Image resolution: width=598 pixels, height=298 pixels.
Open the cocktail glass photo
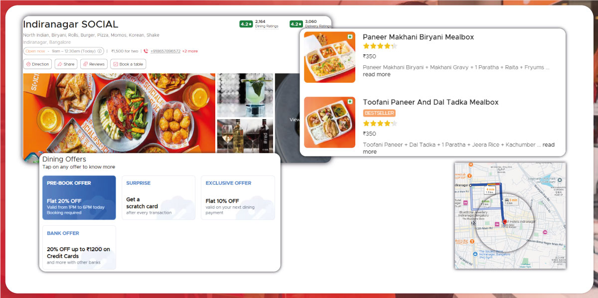(245, 95)
